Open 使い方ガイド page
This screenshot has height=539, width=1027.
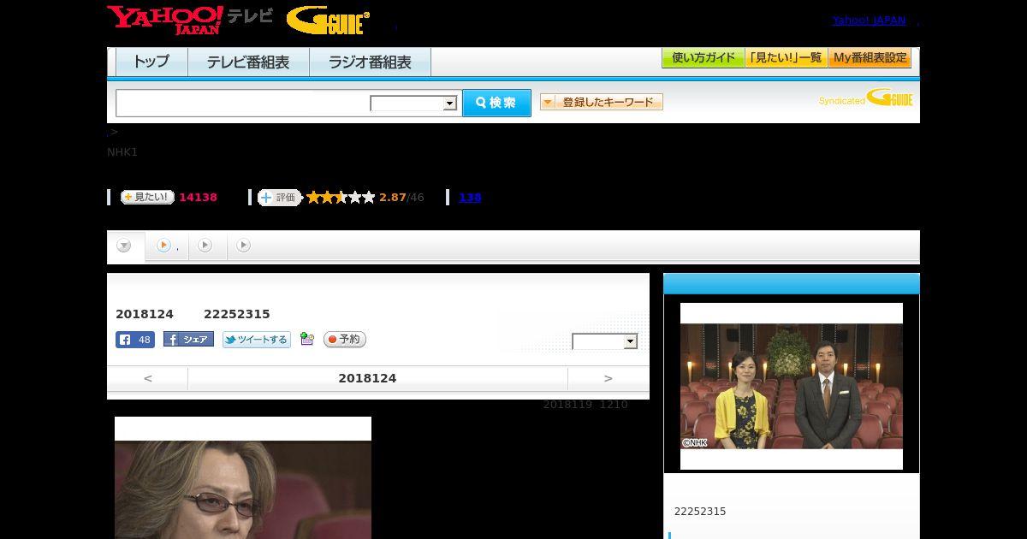pos(703,58)
